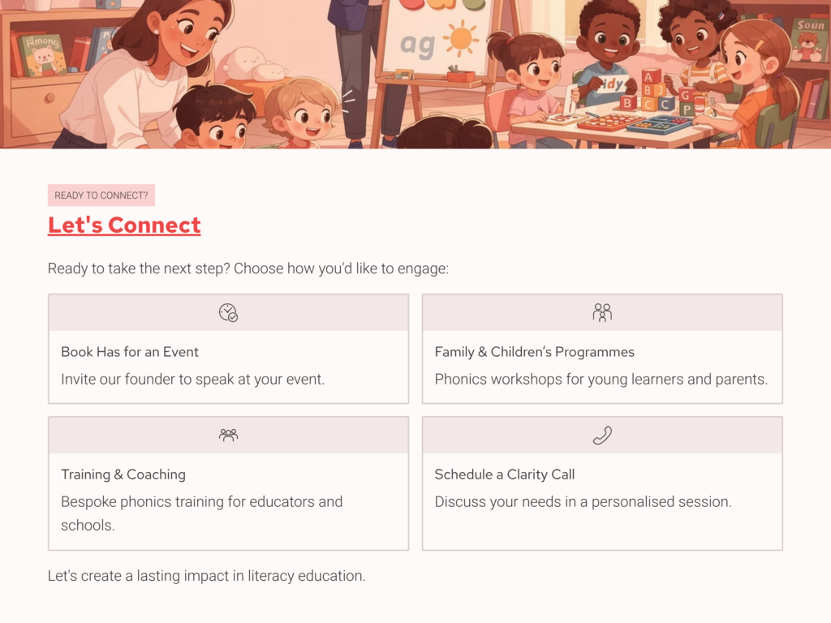
Task: Click the 'Ready to take the next step?' paragraph
Action: pos(248,268)
